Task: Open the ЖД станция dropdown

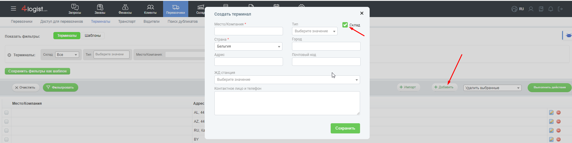Action: pyautogui.click(x=287, y=80)
